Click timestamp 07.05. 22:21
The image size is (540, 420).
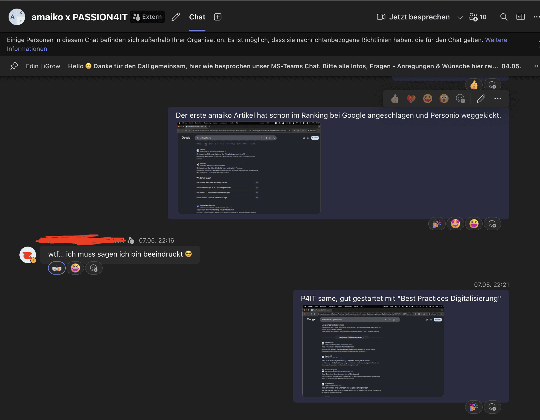pyautogui.click(x=491, y=285)
